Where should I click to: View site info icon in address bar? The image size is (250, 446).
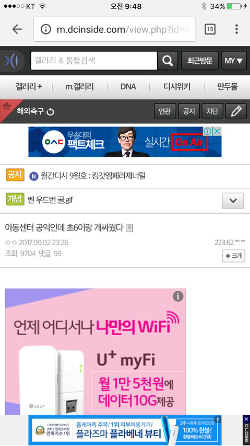pos(46,29)
